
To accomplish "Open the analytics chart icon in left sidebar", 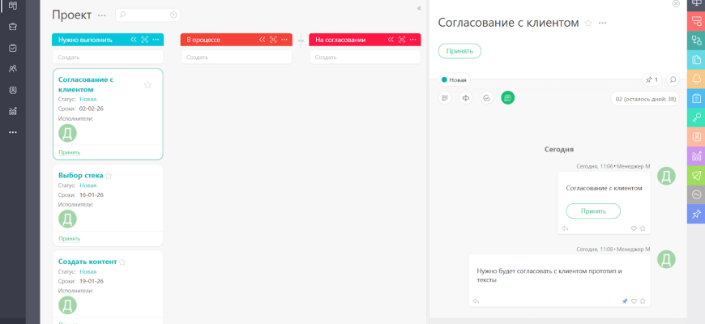I will point(13,111).
